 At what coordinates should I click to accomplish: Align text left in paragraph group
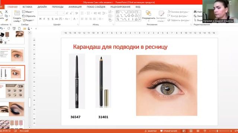click(82, 19)
